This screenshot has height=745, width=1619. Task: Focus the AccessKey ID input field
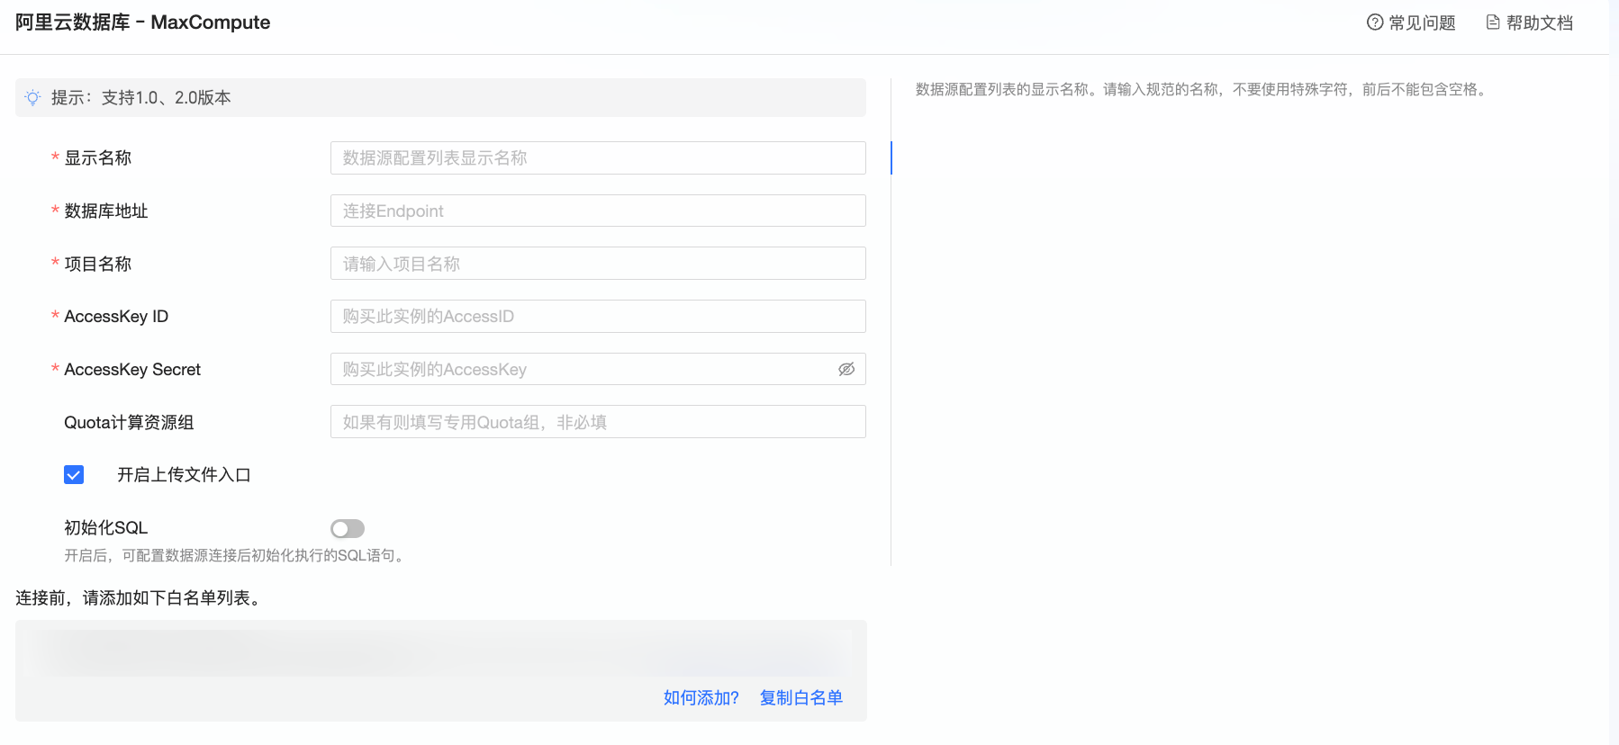[x=598, y=317]
